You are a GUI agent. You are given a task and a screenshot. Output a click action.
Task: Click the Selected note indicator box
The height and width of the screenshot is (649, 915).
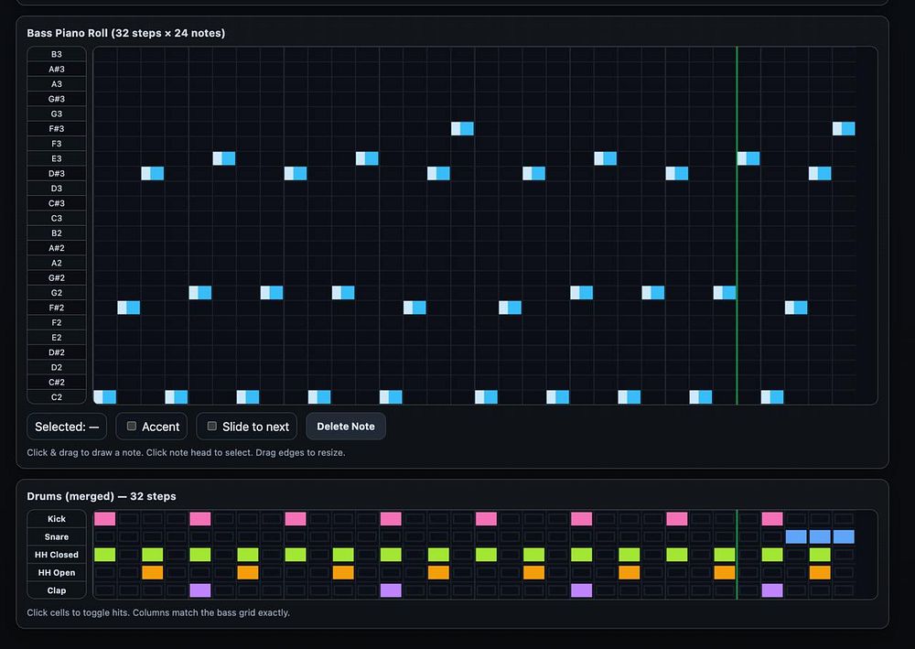(x=67, y=427)
